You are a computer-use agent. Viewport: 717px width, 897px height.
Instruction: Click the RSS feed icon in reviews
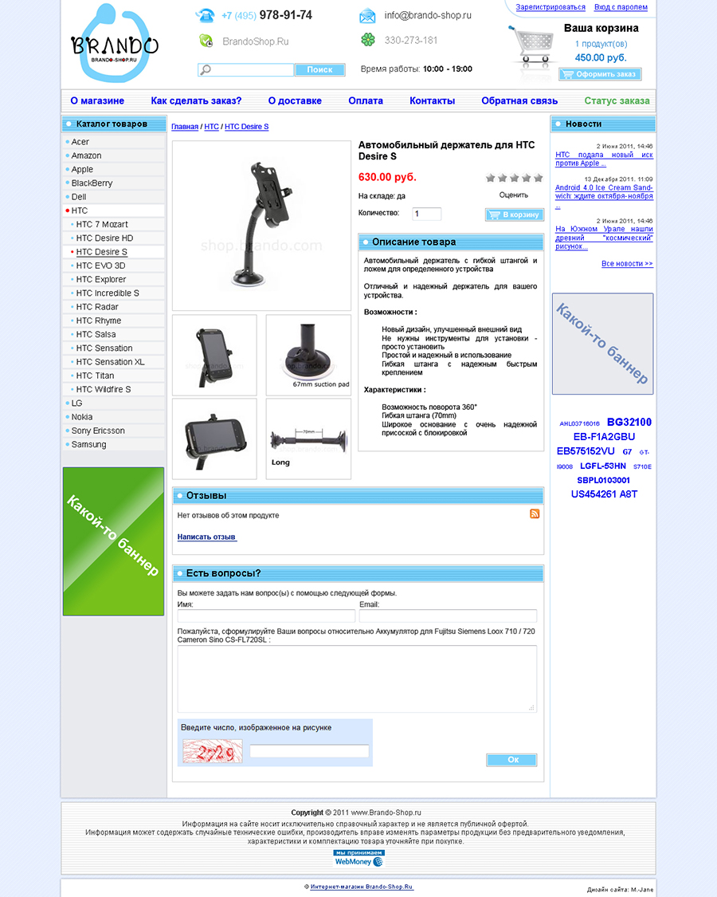tap(535, 513)
